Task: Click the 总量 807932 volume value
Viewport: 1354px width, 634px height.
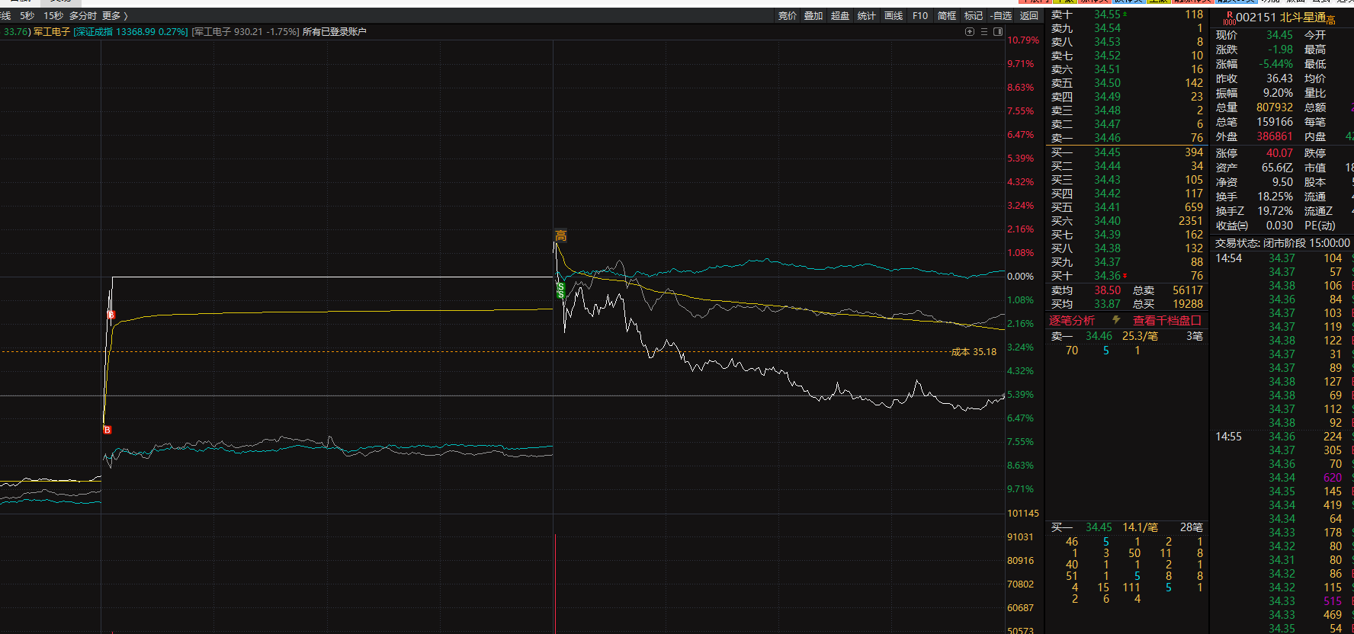Action: pyautogui.click(x=1275, y=107)
